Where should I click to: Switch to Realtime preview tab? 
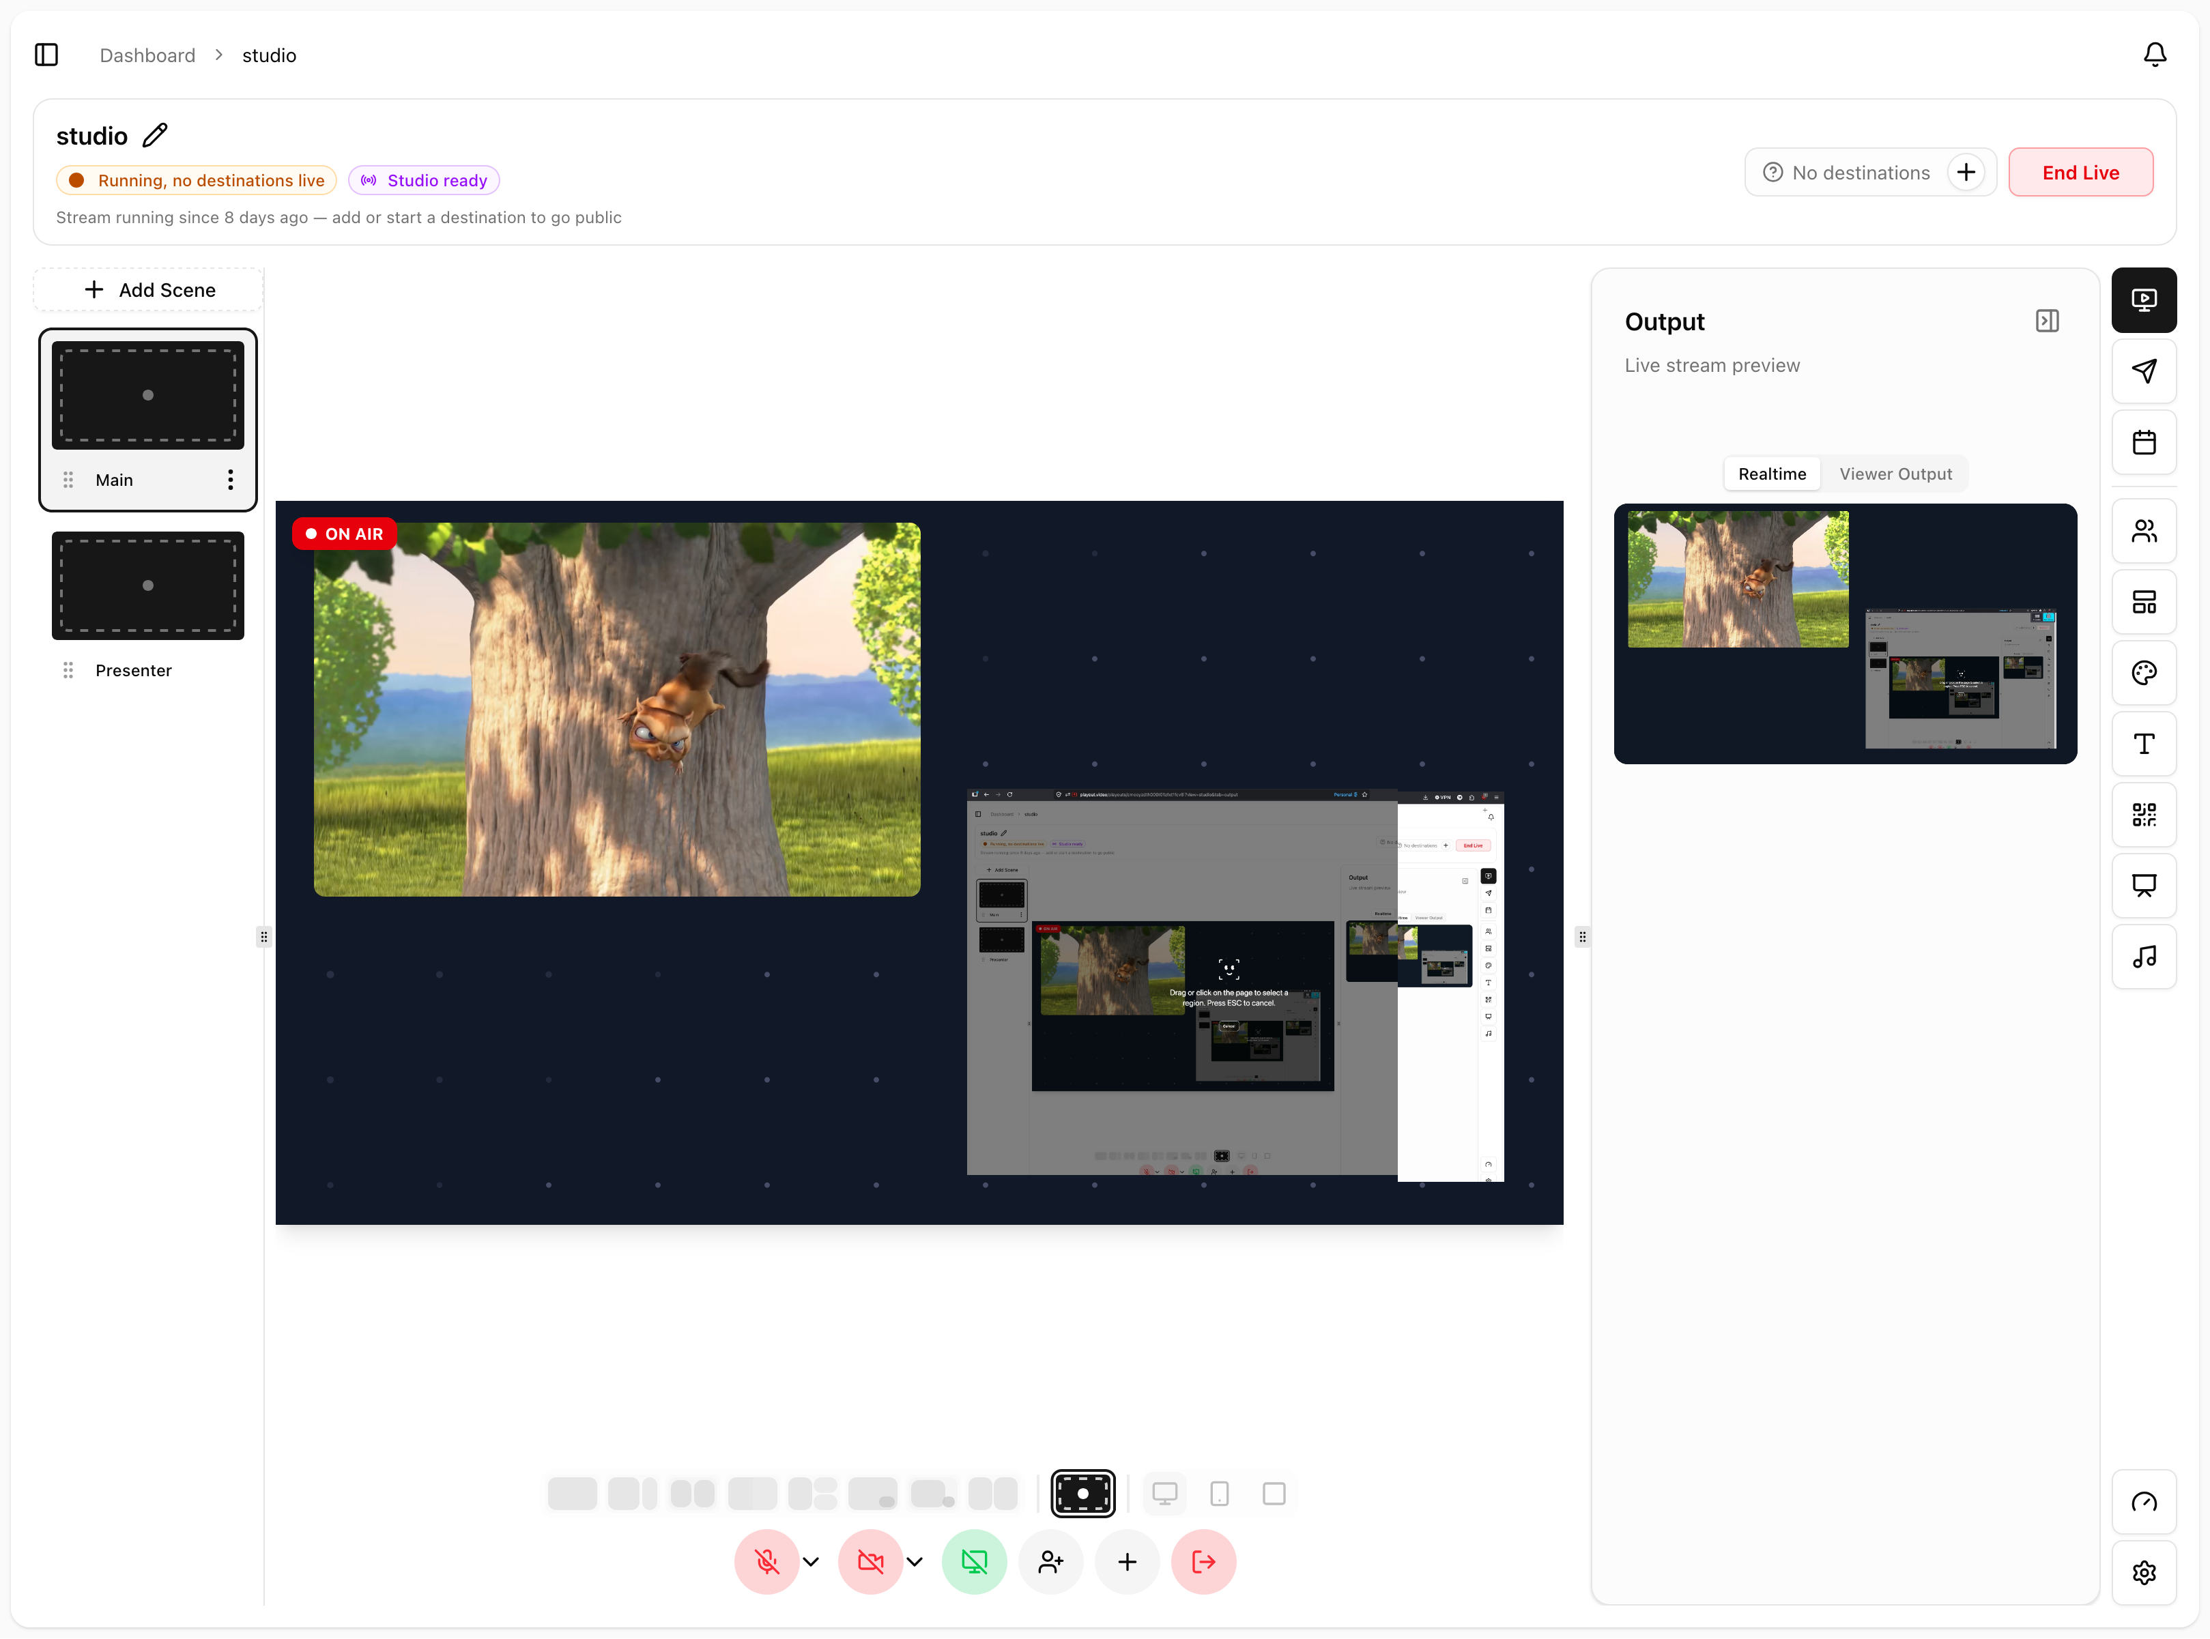[1771, 474]
